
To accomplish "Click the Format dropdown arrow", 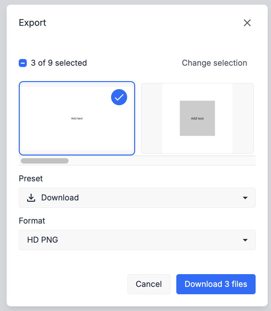I will pyautogui.click(x=245, y=240).
